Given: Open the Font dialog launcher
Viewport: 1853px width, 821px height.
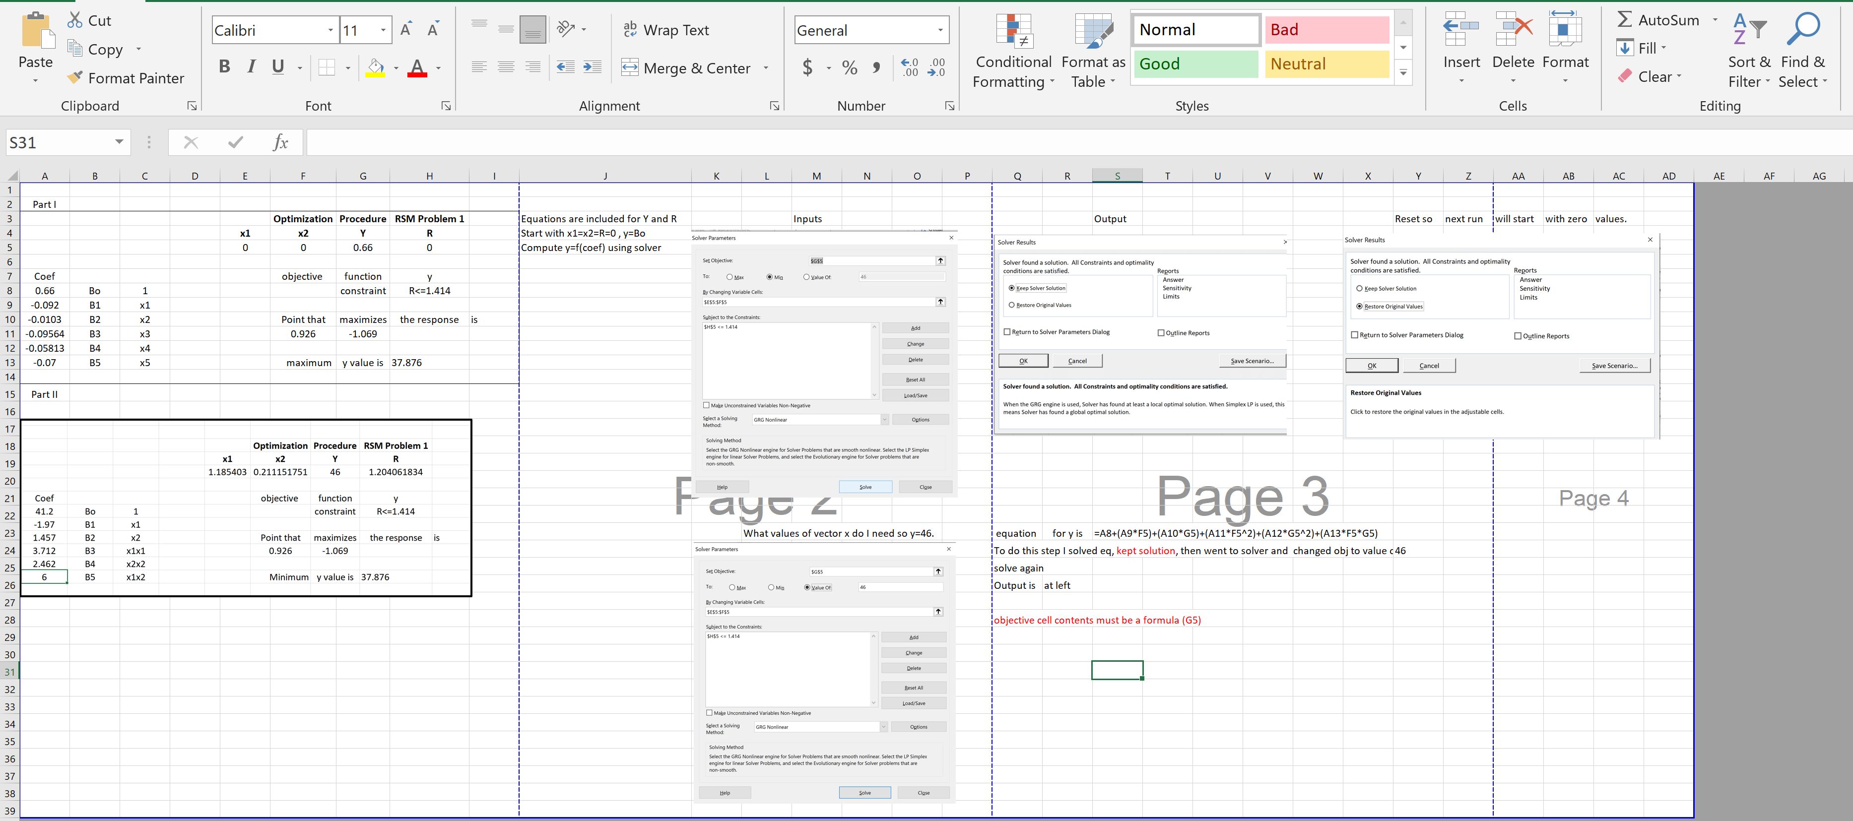Looking at the screenshot, I should [446, 106].
